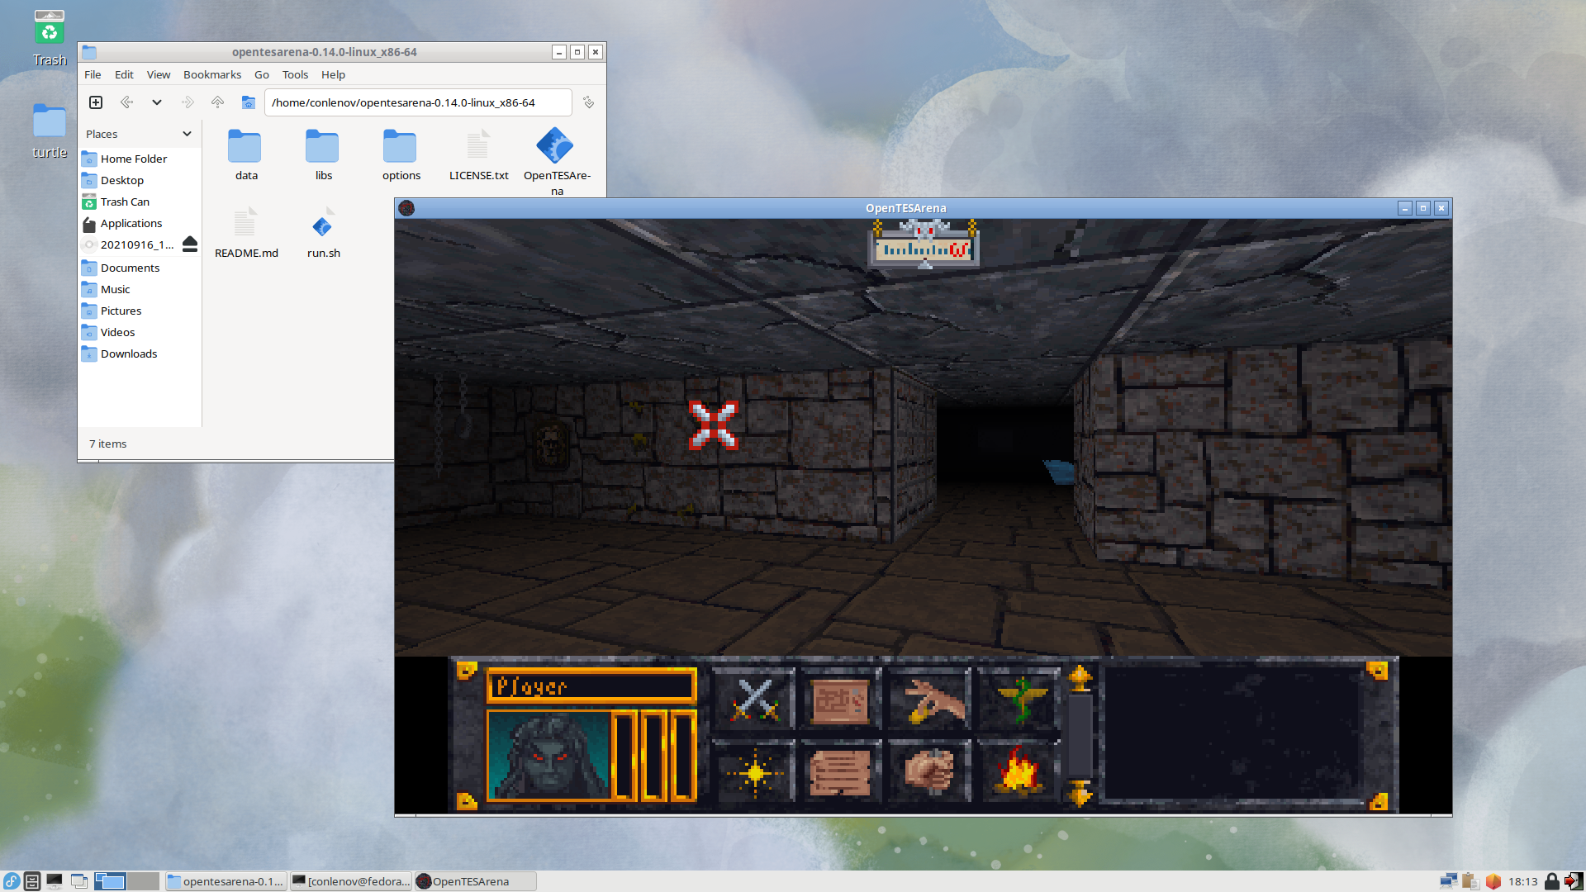
Task: Select the run.sh script
Action: coord(323,232)
